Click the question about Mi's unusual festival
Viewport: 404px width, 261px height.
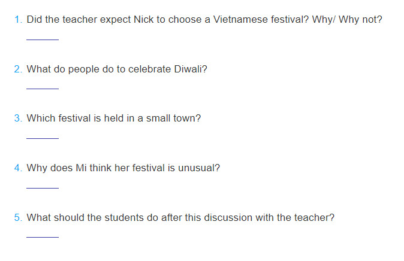click(x=123, y=168)
